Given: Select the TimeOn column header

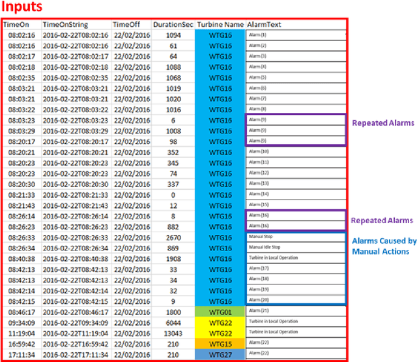Looking at the screenshot, I should pyautogui.click(x=16, y=25).
